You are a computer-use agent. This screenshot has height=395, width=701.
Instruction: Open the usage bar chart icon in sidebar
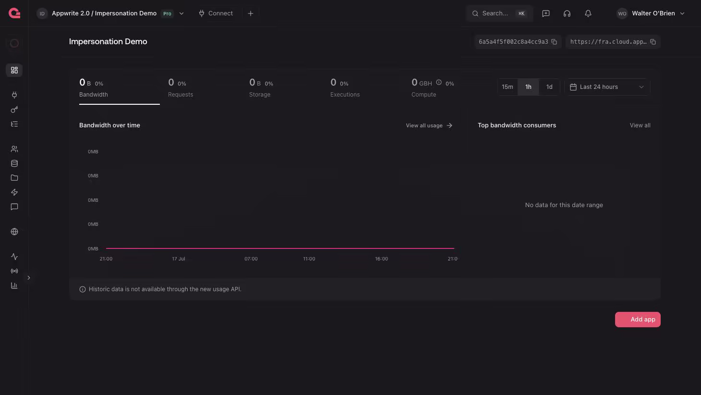click(14, 285)
